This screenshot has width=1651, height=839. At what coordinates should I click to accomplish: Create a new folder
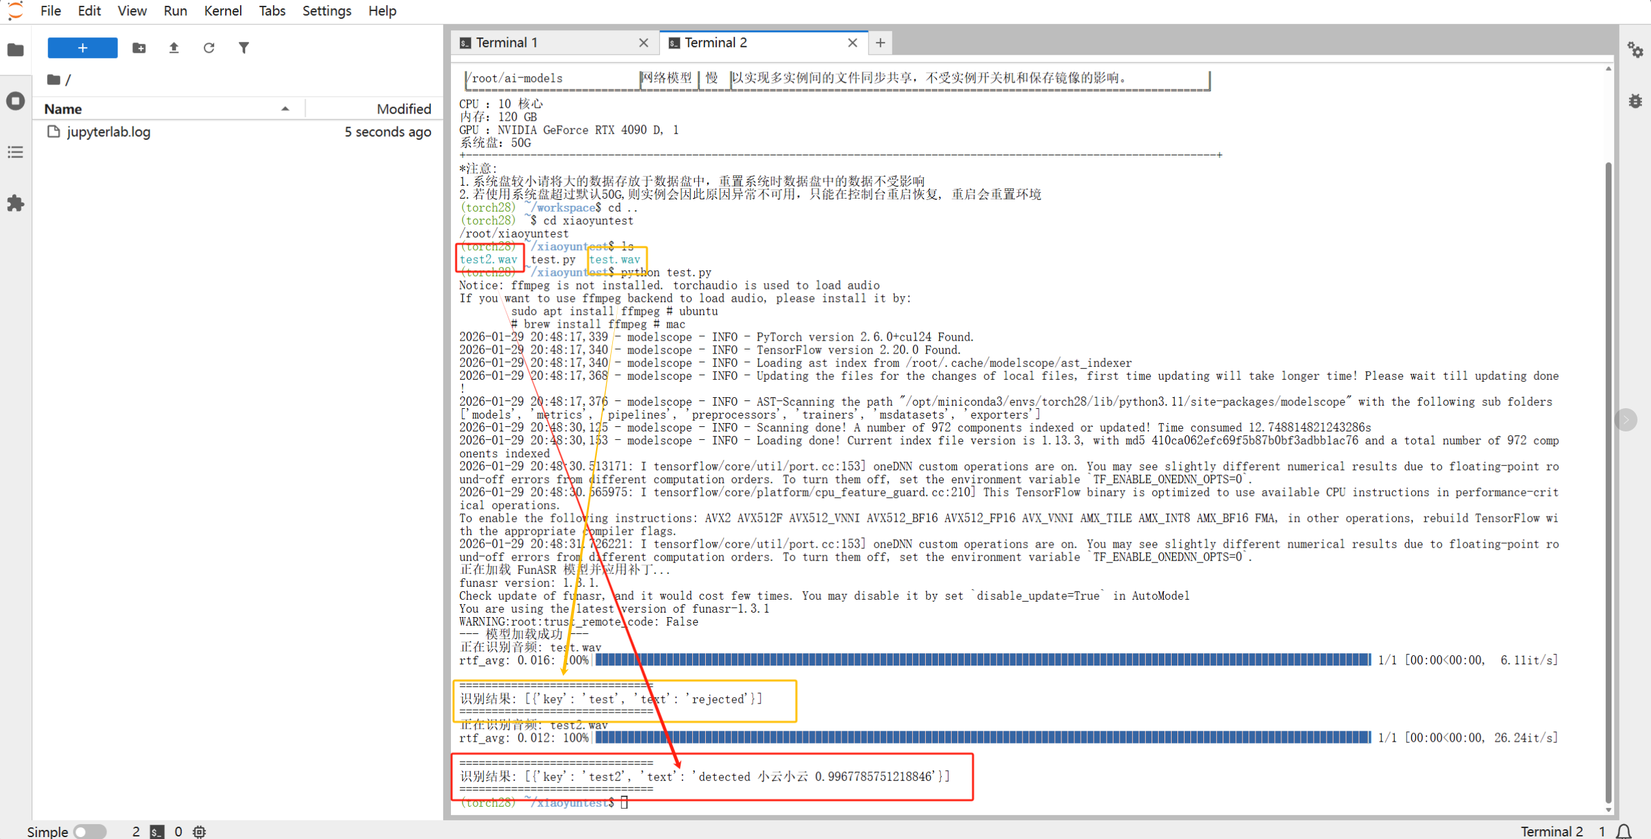pos(139,48)
